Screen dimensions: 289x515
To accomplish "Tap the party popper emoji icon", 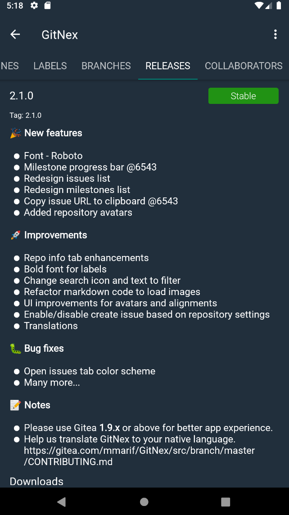I will tap(15, 133).
